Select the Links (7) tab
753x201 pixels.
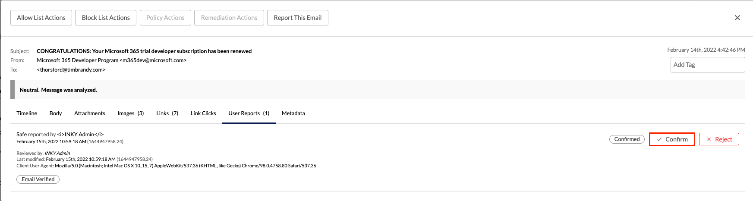(167, 113)
